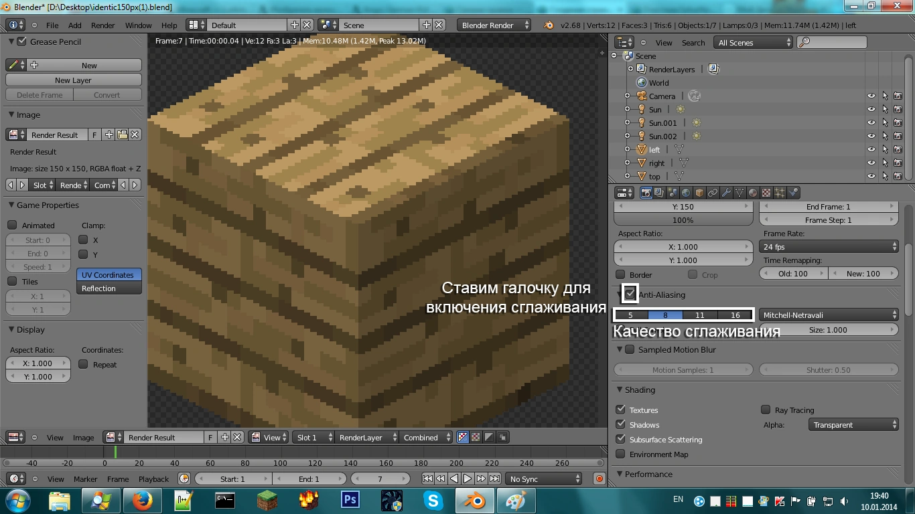Screen dimensions: 915x514
Task: Click the outliner search field
Action: click(x=832, y=42)
